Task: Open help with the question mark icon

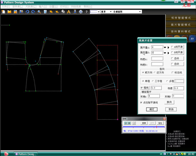Action: tap(86, 12)
